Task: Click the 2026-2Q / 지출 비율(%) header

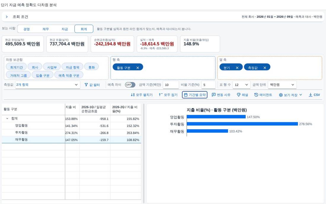Action: [x=126, y=109]
